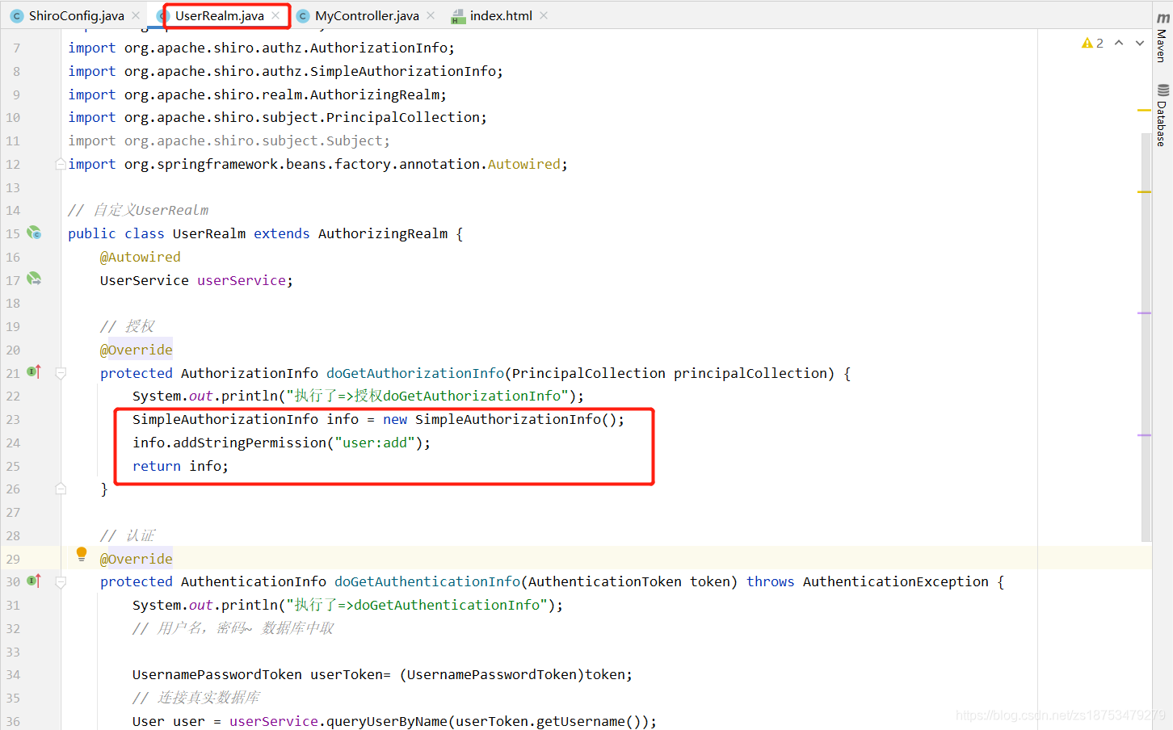The height and width of the screenshot is (730, 1173).
Task: Collapse doGetAuthenticationInfo method fold at line 30
Action: click(61, 581)
